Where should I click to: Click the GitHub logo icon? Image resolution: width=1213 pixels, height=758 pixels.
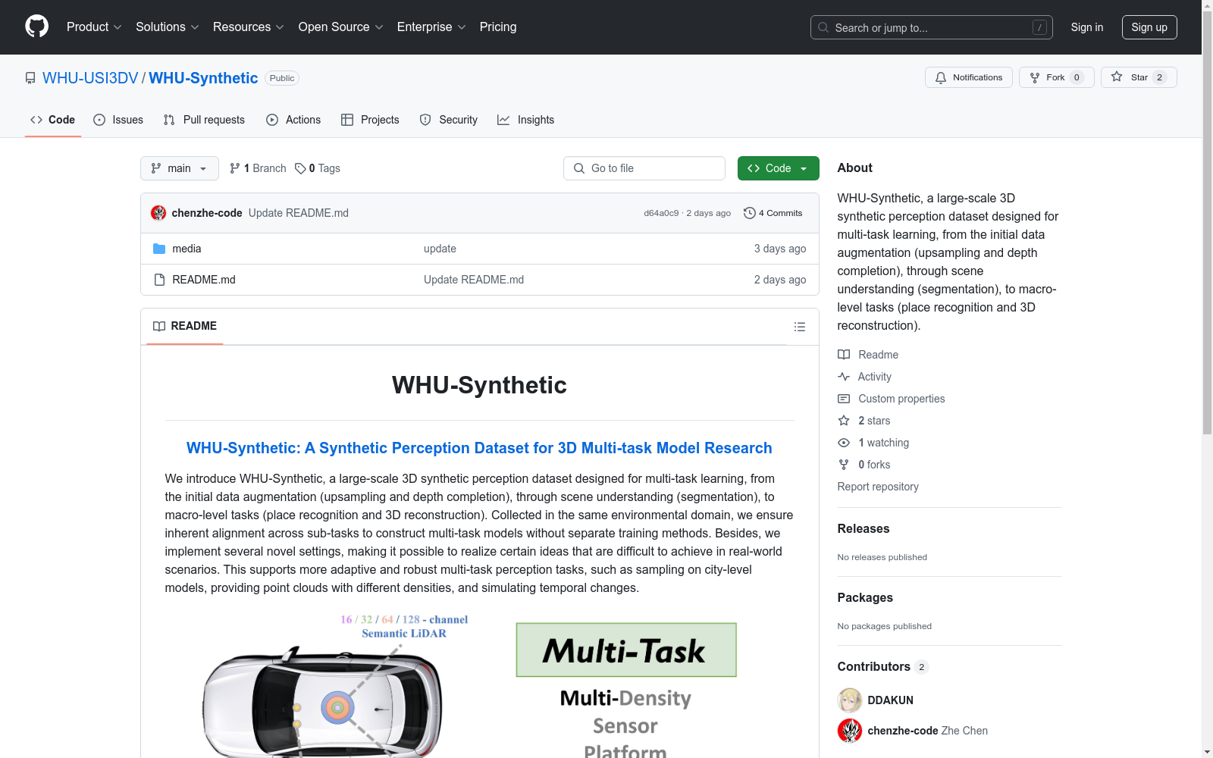pos(36,27)
